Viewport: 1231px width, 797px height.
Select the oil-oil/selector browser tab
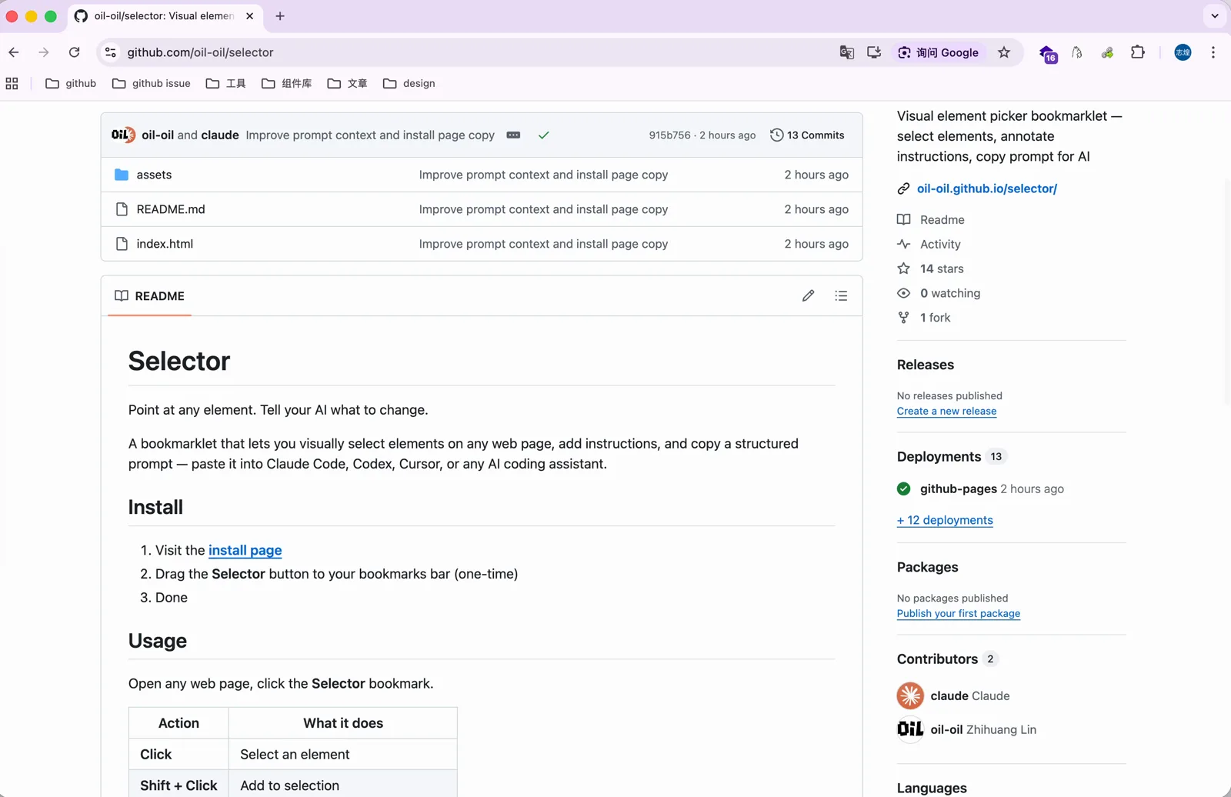(x=165, y=15)
